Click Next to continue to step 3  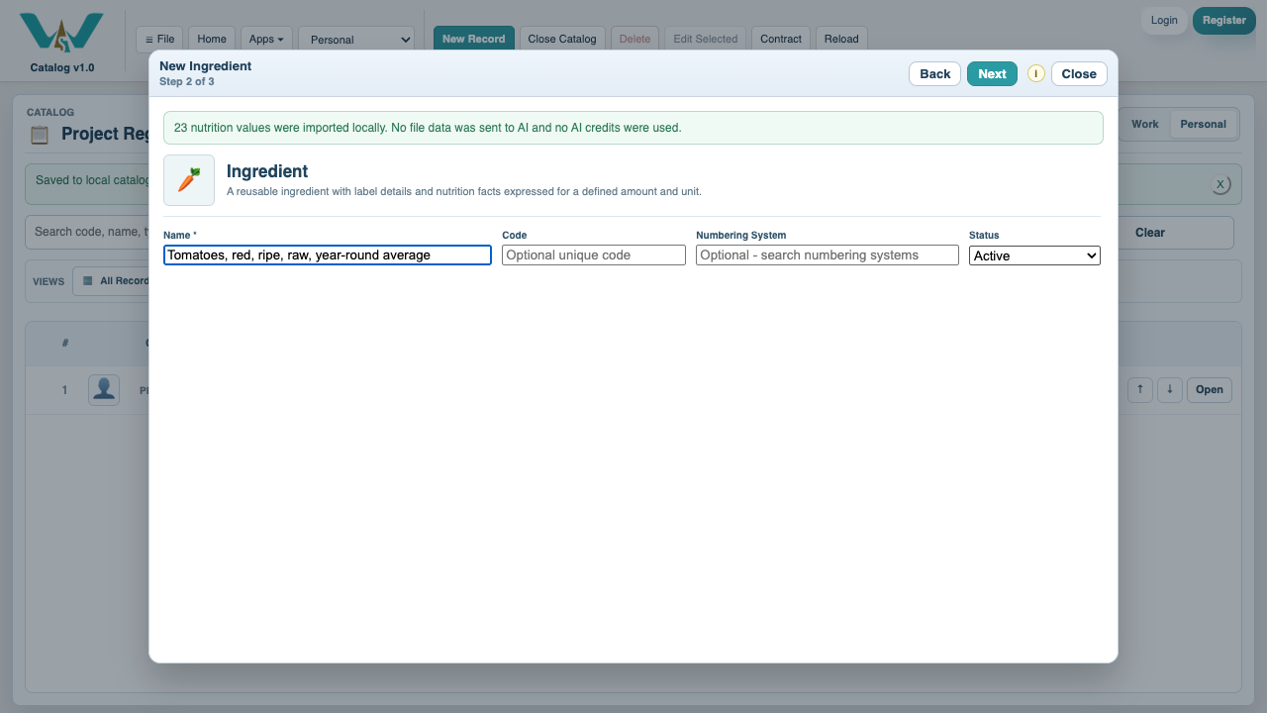pyautogui.click(x=992, y=74)
